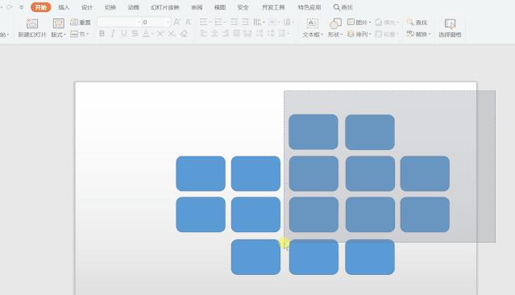The height and width of the screenshot is (295, 515).
Task: Switch to the Security (安全) tab
Action: point(243,7)
